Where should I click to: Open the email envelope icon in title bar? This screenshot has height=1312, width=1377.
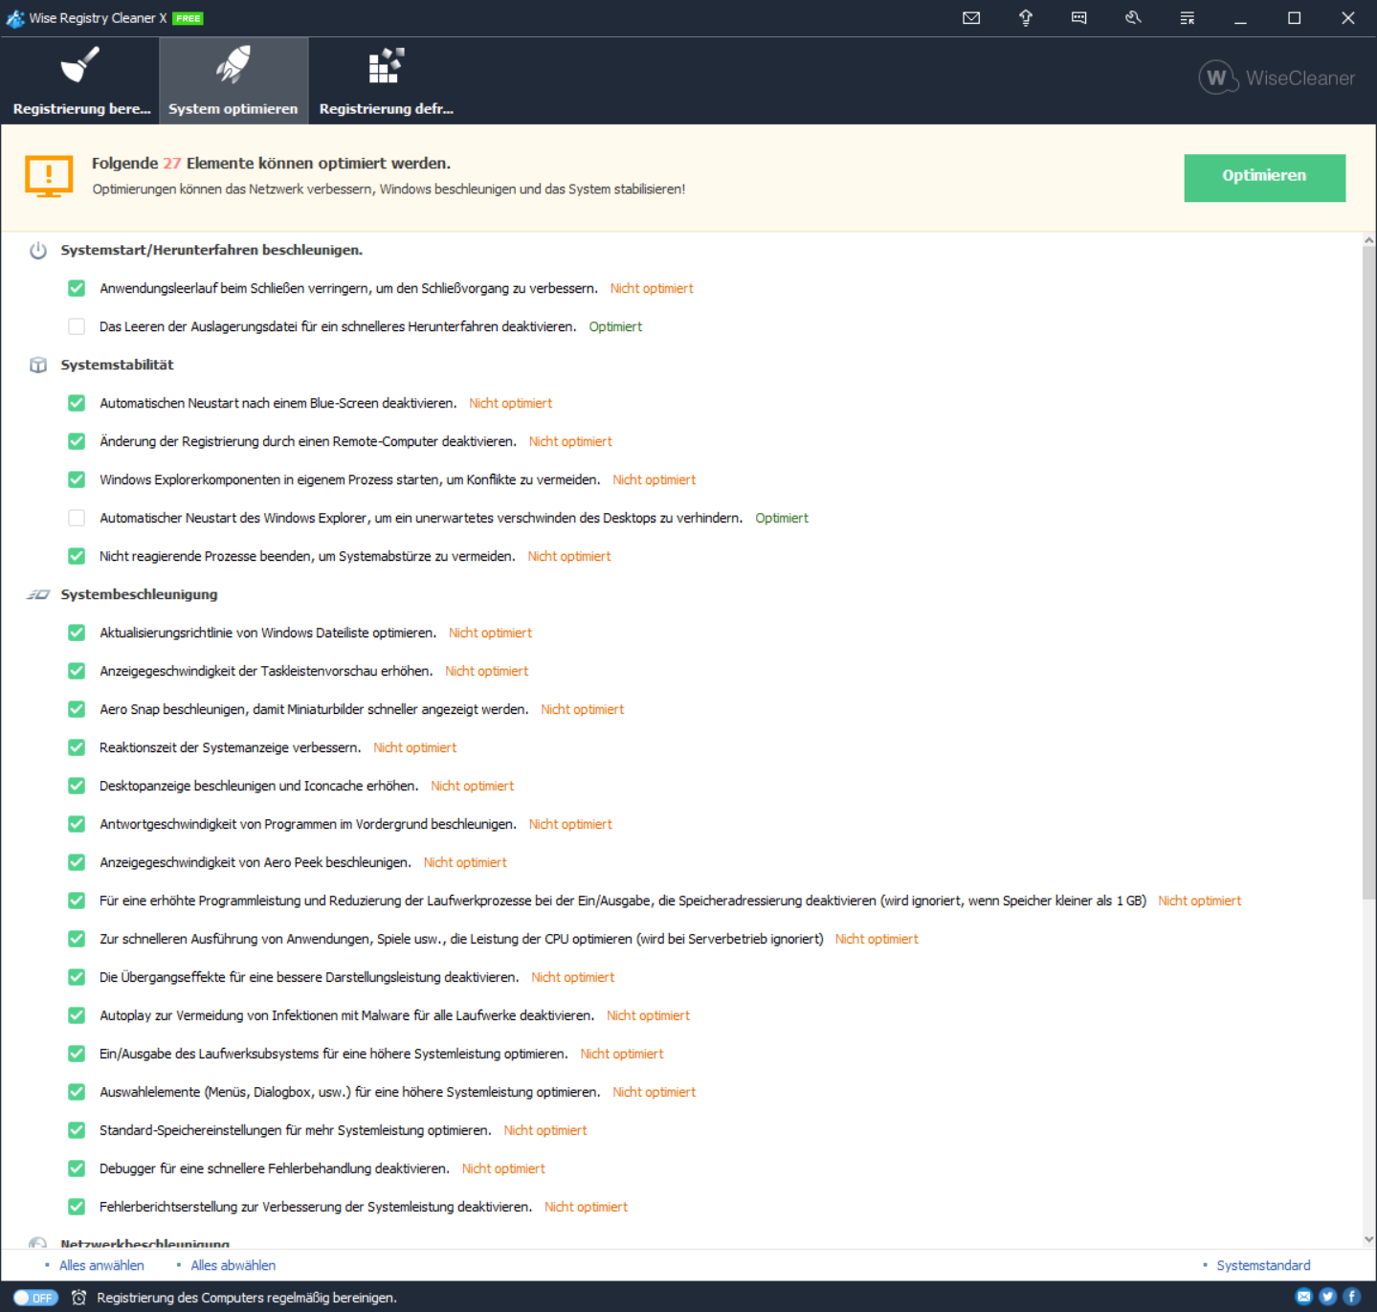pos(971,18)
